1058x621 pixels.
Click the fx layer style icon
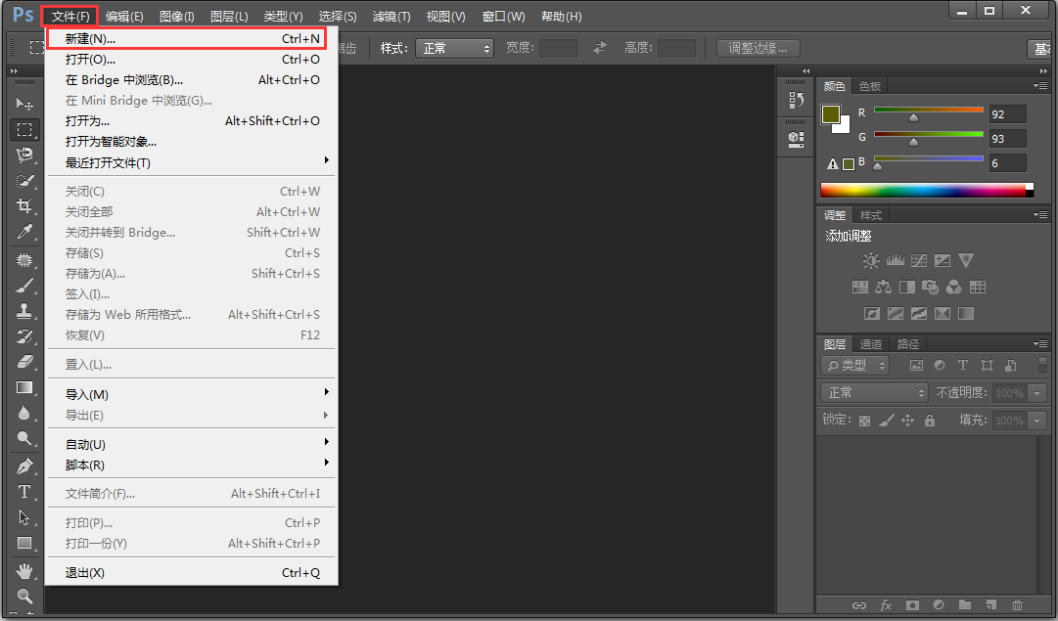pos(886,604)
